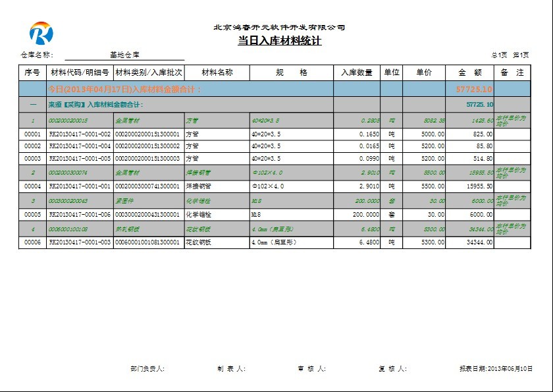The height and width of the screenshot is (392, 553).
Task: Click the 来源【采购】入库材料金额合计 row label
Action: coord(95,105)
